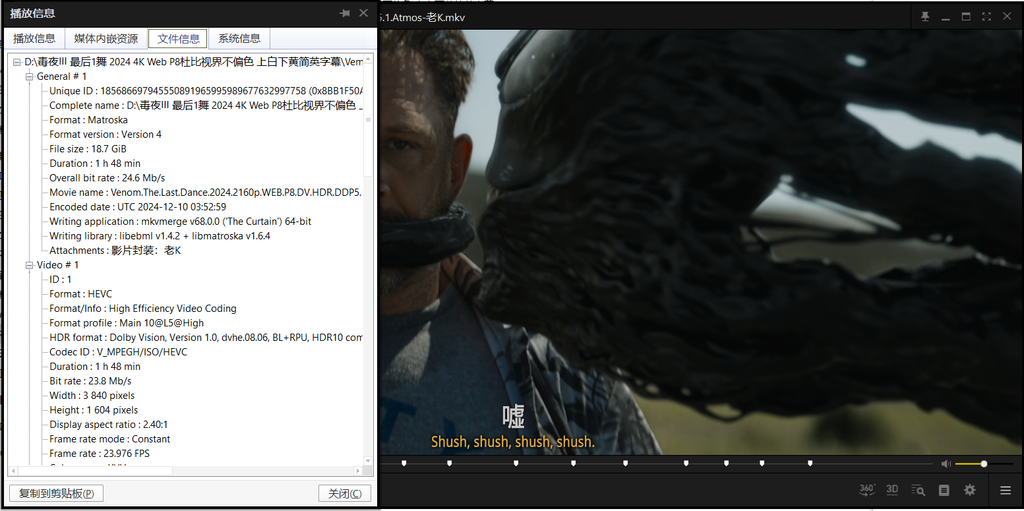Open the main hamburger menu
The height and width of the screenshot is (511, 1024).
coord(1006,490)
